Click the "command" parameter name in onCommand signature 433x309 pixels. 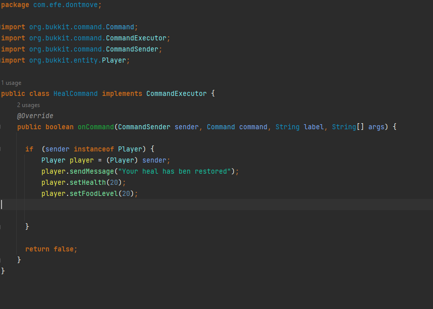(x=253, y=127)
